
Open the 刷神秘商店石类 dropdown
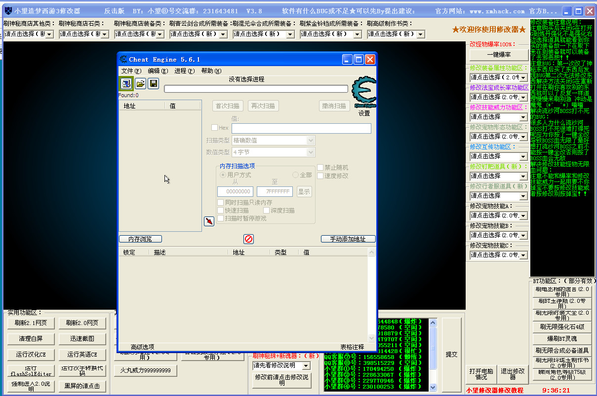pos(84,34)
